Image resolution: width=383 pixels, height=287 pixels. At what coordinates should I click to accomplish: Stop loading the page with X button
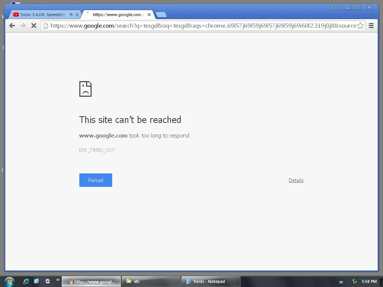34,26
